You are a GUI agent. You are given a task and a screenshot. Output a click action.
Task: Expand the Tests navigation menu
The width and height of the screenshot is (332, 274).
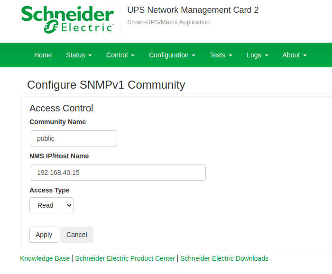coord(221,55)
